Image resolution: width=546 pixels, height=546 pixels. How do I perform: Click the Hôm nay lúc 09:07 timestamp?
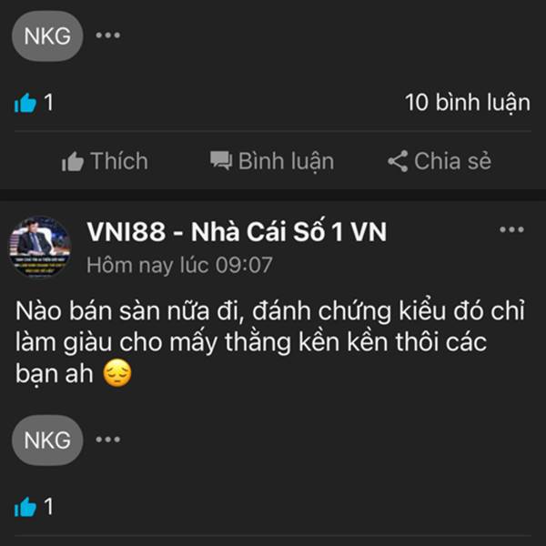click(179, 266)
